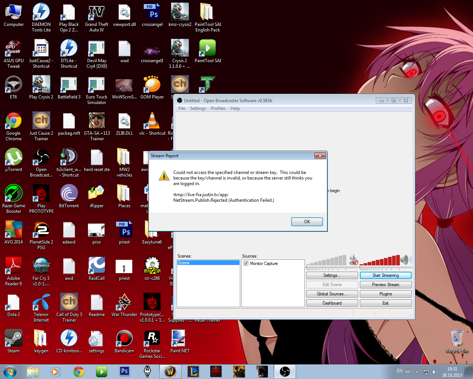Select the Call of Duty 5 Trainer icon
The height and width of the screenshot is (379, 473).
[69, 308]
